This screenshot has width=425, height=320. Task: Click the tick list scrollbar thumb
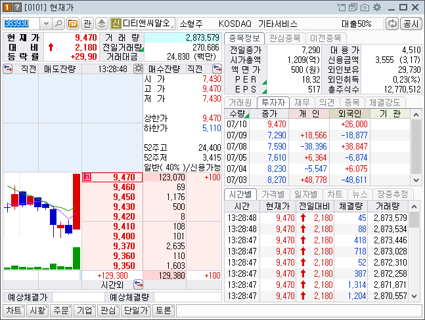(x=414, y=220)
